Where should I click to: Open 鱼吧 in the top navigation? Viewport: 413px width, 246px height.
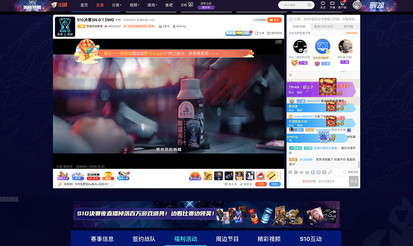(x=169, y=5)
